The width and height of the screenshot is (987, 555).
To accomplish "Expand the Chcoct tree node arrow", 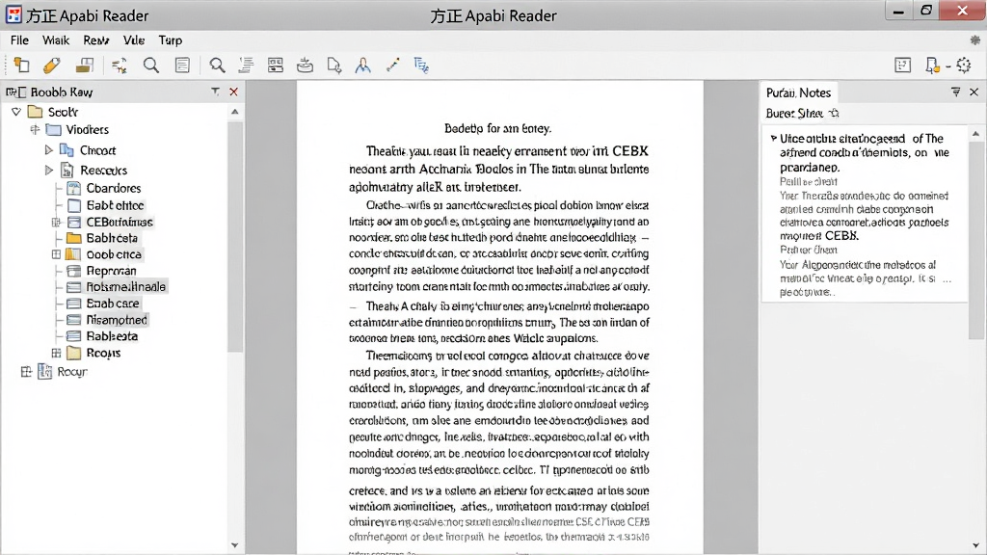I will coord(48,150).
